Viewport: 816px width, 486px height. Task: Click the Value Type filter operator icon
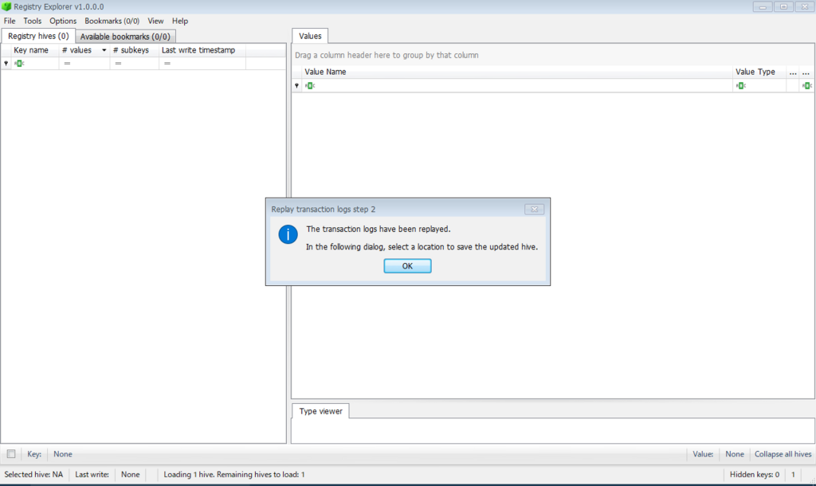pyautogui.click(x=741, y=85)
